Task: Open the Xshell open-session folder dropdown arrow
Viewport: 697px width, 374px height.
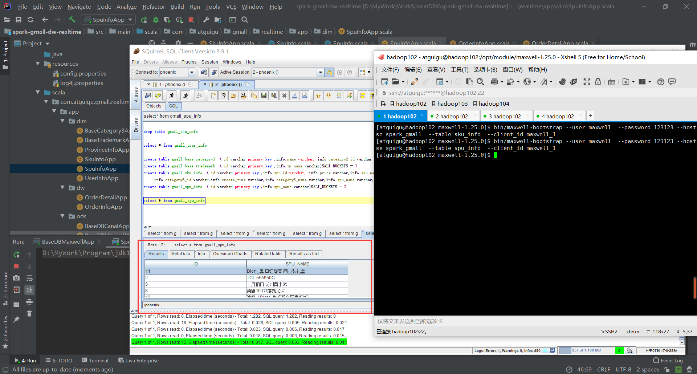Action: click(403, 82)
